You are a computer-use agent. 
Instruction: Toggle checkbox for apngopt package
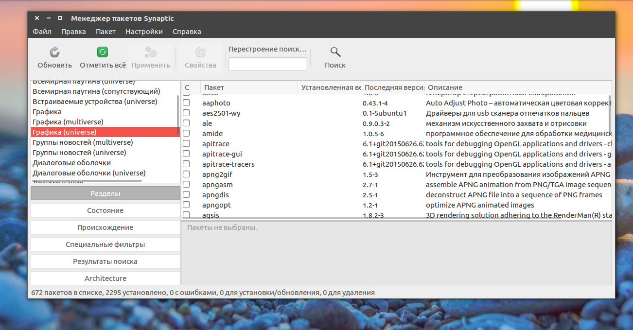[186, 205]
